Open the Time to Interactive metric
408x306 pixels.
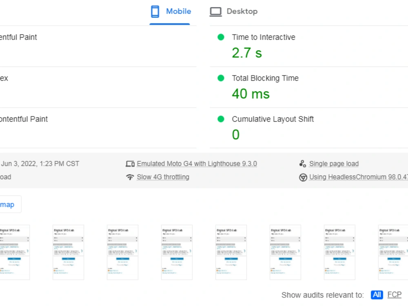[x=264, y=37]
